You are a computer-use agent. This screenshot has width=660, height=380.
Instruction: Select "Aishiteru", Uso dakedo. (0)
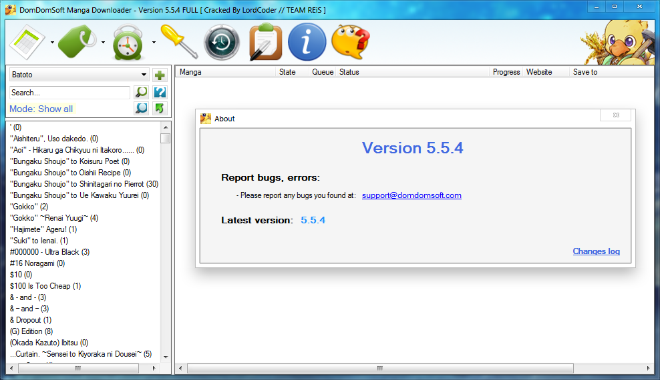pyautogui.click(x=54, y=139)
